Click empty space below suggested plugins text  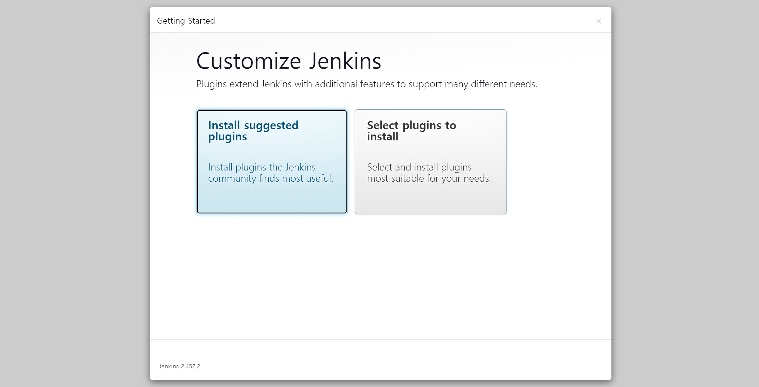click(x=272, y=199)
